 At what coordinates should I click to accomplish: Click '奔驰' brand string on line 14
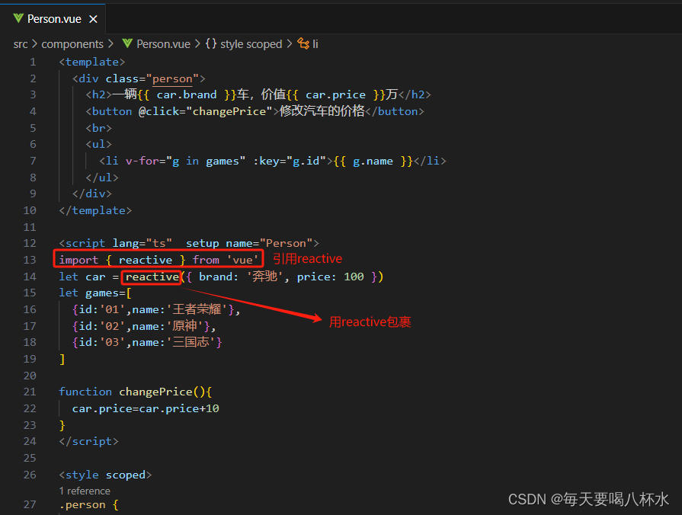tap(265, 277)
